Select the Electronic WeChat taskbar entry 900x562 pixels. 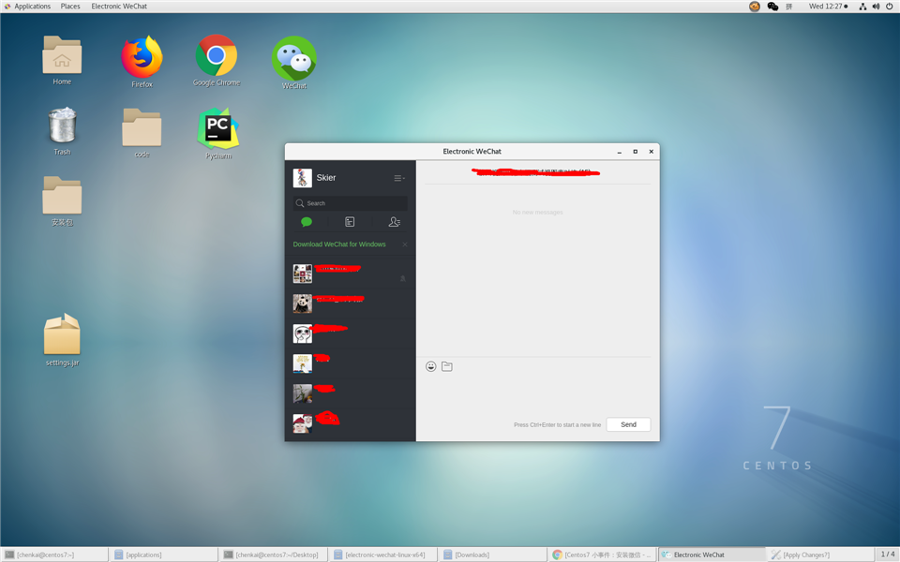(x=712, y=555)
